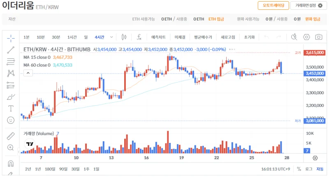Click the TradingView logo on chart
The width and height of the screenshot is (329, 177).
(30, 144)
